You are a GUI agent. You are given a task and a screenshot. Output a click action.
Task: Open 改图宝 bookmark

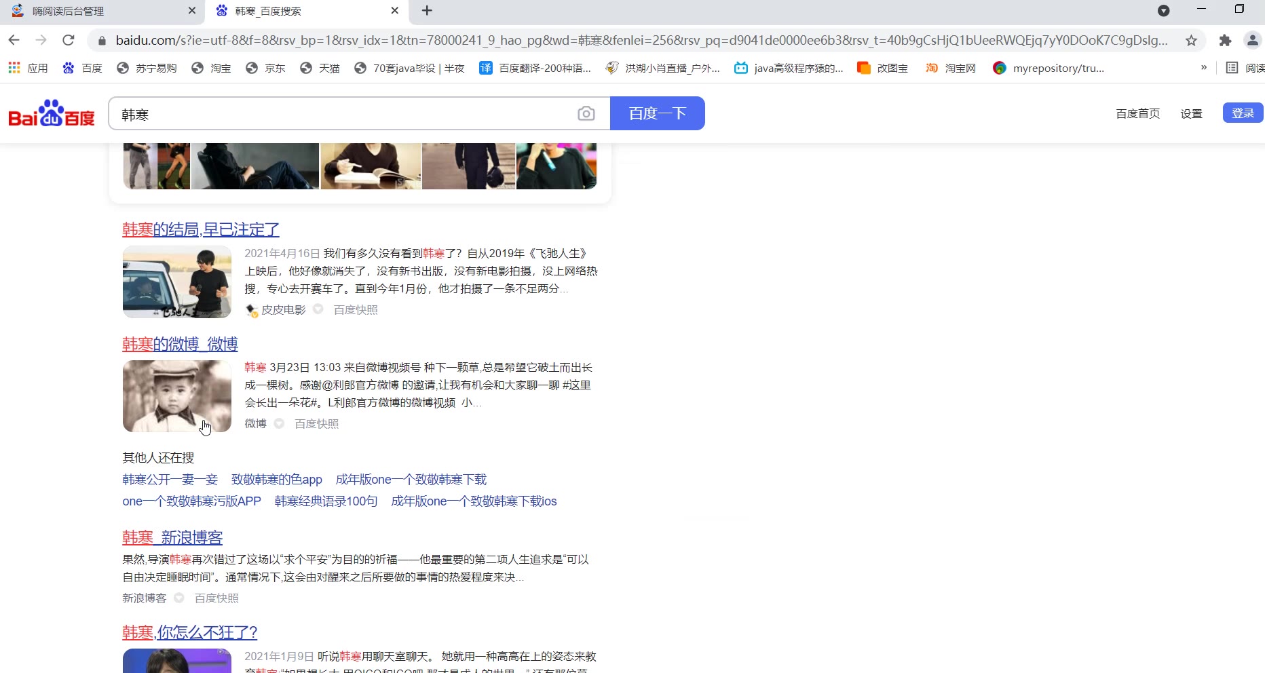[x=882, y=68]
